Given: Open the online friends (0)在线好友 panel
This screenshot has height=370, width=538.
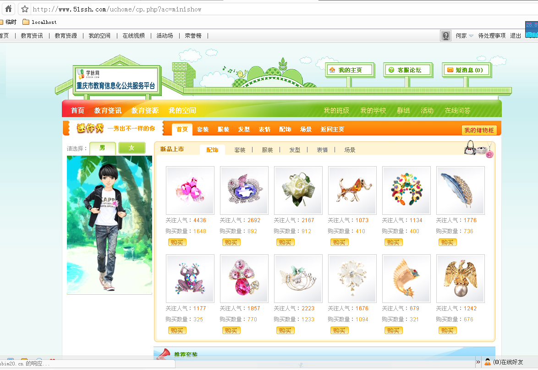Looking at the screenshot, I should click(504, 362).
